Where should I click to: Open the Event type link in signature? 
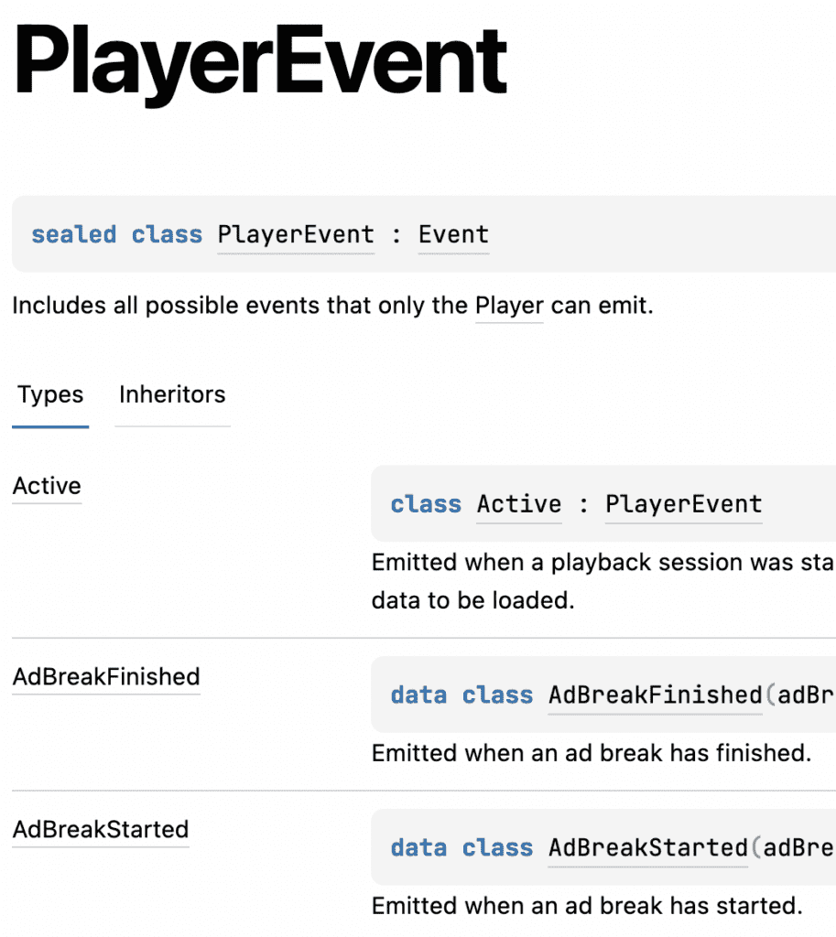point(453,235)
